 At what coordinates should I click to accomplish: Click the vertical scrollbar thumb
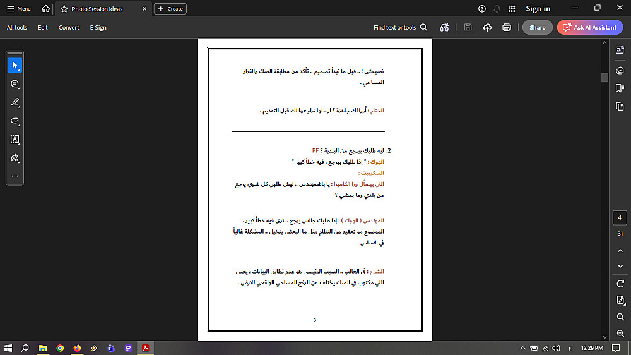[604, 78]
